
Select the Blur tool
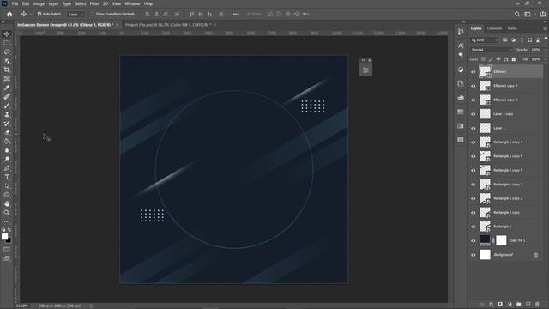click(x=7, y=150)
